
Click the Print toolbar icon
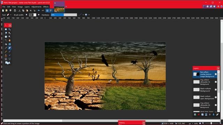click(15, 11)
